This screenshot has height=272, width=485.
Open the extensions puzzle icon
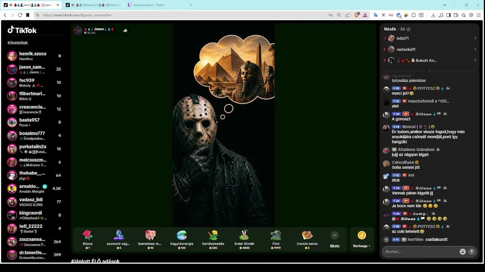point(414,15)
